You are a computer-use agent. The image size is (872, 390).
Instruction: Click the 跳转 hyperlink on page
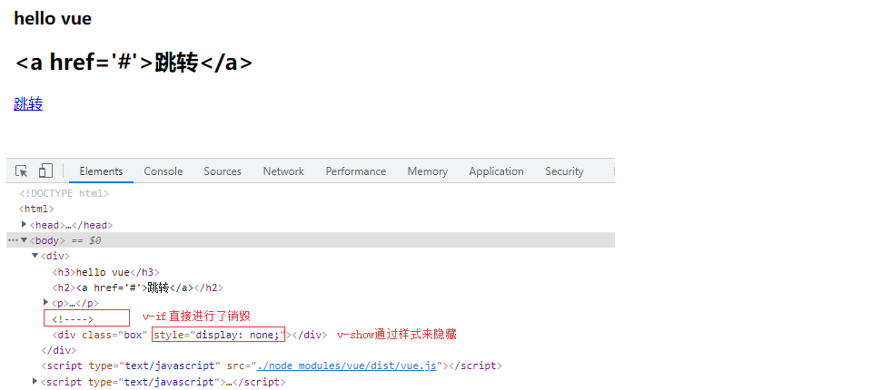(28, 103)
